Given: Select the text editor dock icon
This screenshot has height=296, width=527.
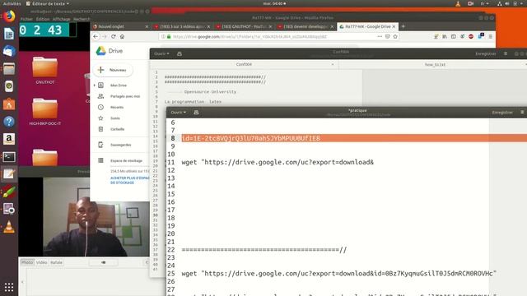Looking at the screenshot, I should (x=9, y=174).
